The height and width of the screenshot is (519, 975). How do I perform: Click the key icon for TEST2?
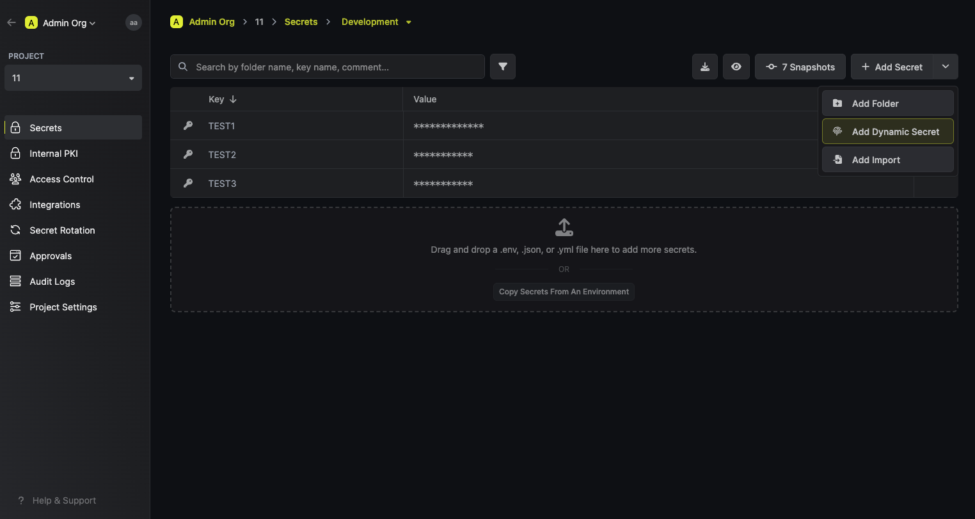pyautogui.click(x=188, y=154)
